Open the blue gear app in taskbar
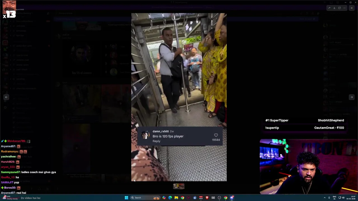The image size is (358, 201). [x=195, y=198]
